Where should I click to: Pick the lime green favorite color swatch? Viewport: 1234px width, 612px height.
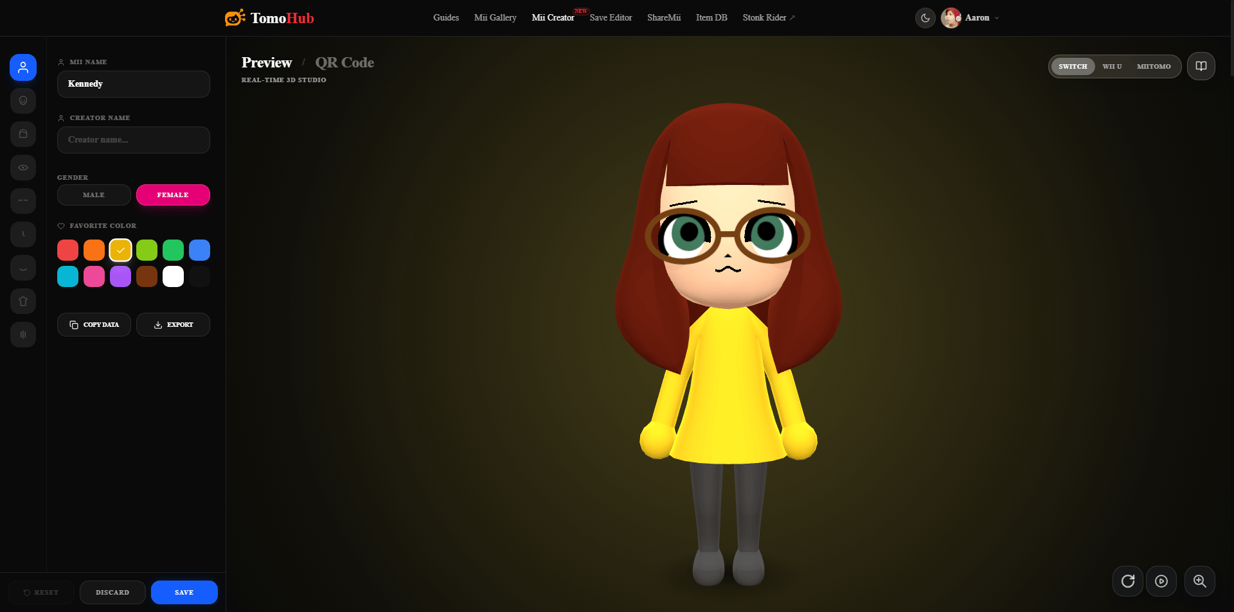pos(147,250)
